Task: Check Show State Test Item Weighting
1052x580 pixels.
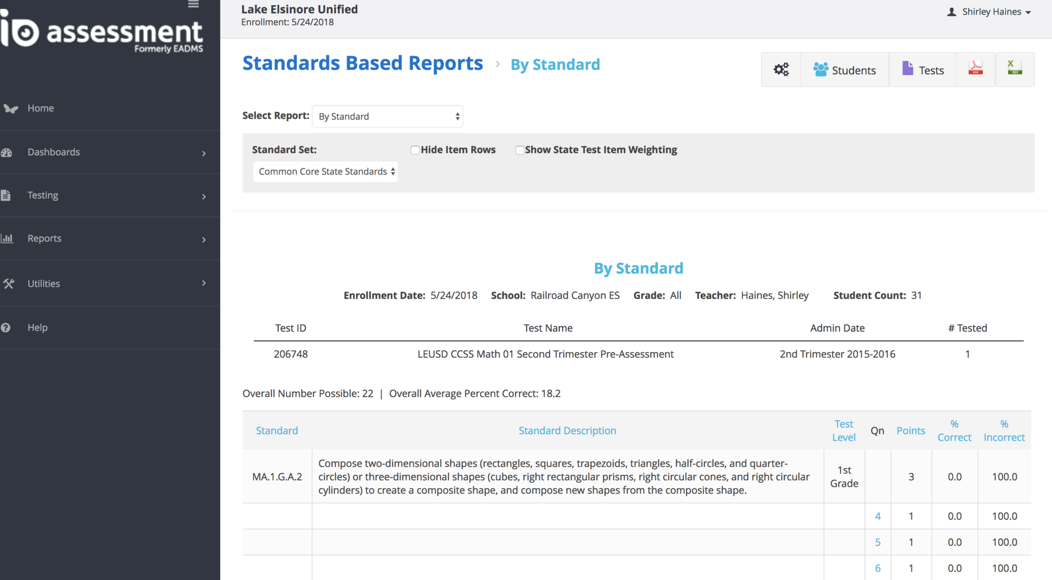Action: 519,150
